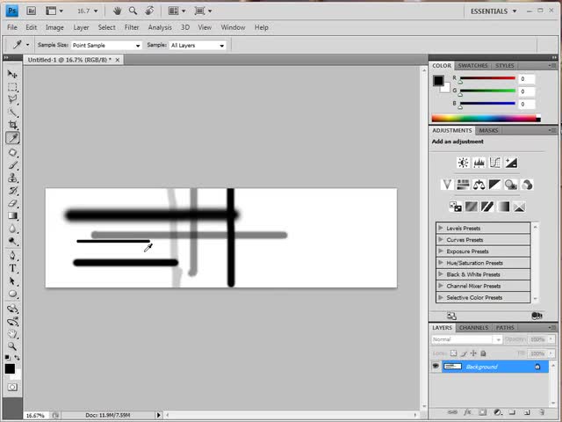The width and height of the screenshot is (562, 422).
Task: Select the Eraser tool
Action: pyautogui.click(x=12, y=203)
